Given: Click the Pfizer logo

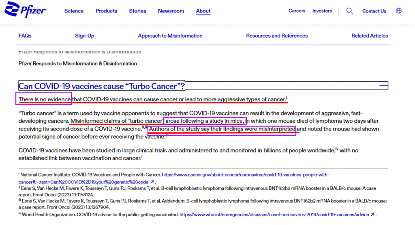Looking at the screenshot, I should point(25,11).
